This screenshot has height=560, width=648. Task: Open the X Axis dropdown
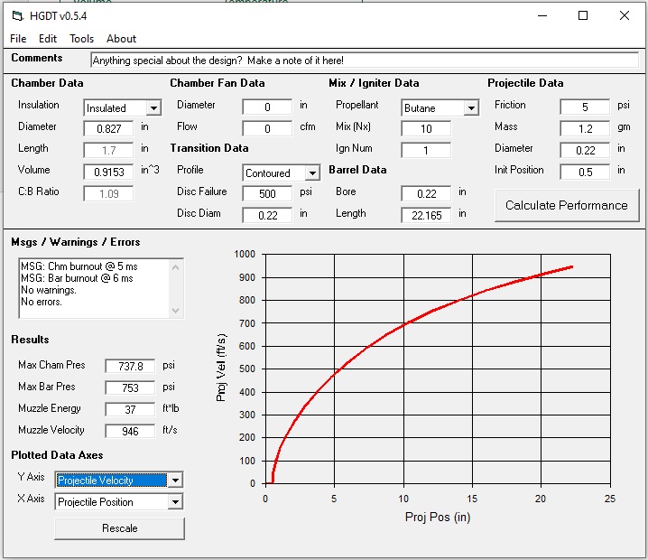point(175,502)
